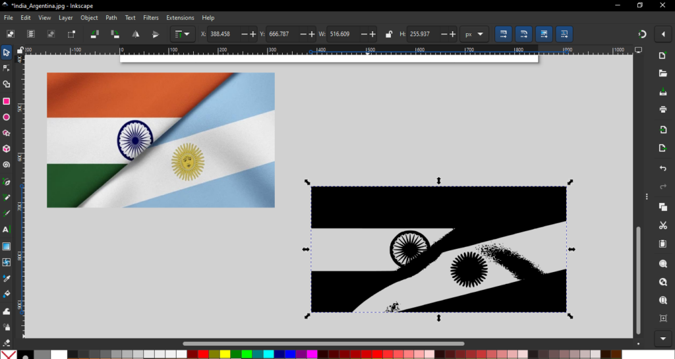Image resolution: width=675 pixels, height=359 pixels.
Task: Pick the 3D Box tool
Action: point(7,149)
